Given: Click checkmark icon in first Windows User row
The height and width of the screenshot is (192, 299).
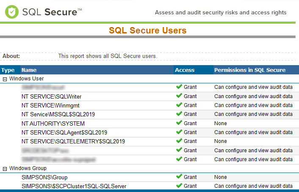Looking at the screenshot, I should [x=179, y=87].
